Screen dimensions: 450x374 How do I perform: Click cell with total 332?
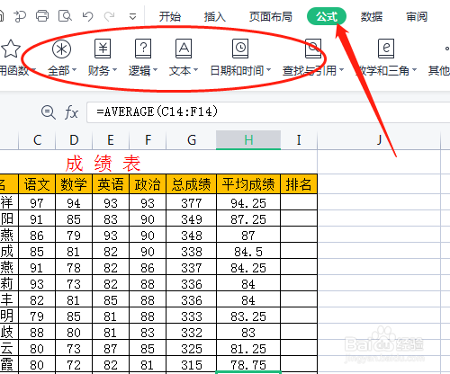pyautogui.click(x=191, y=333)
